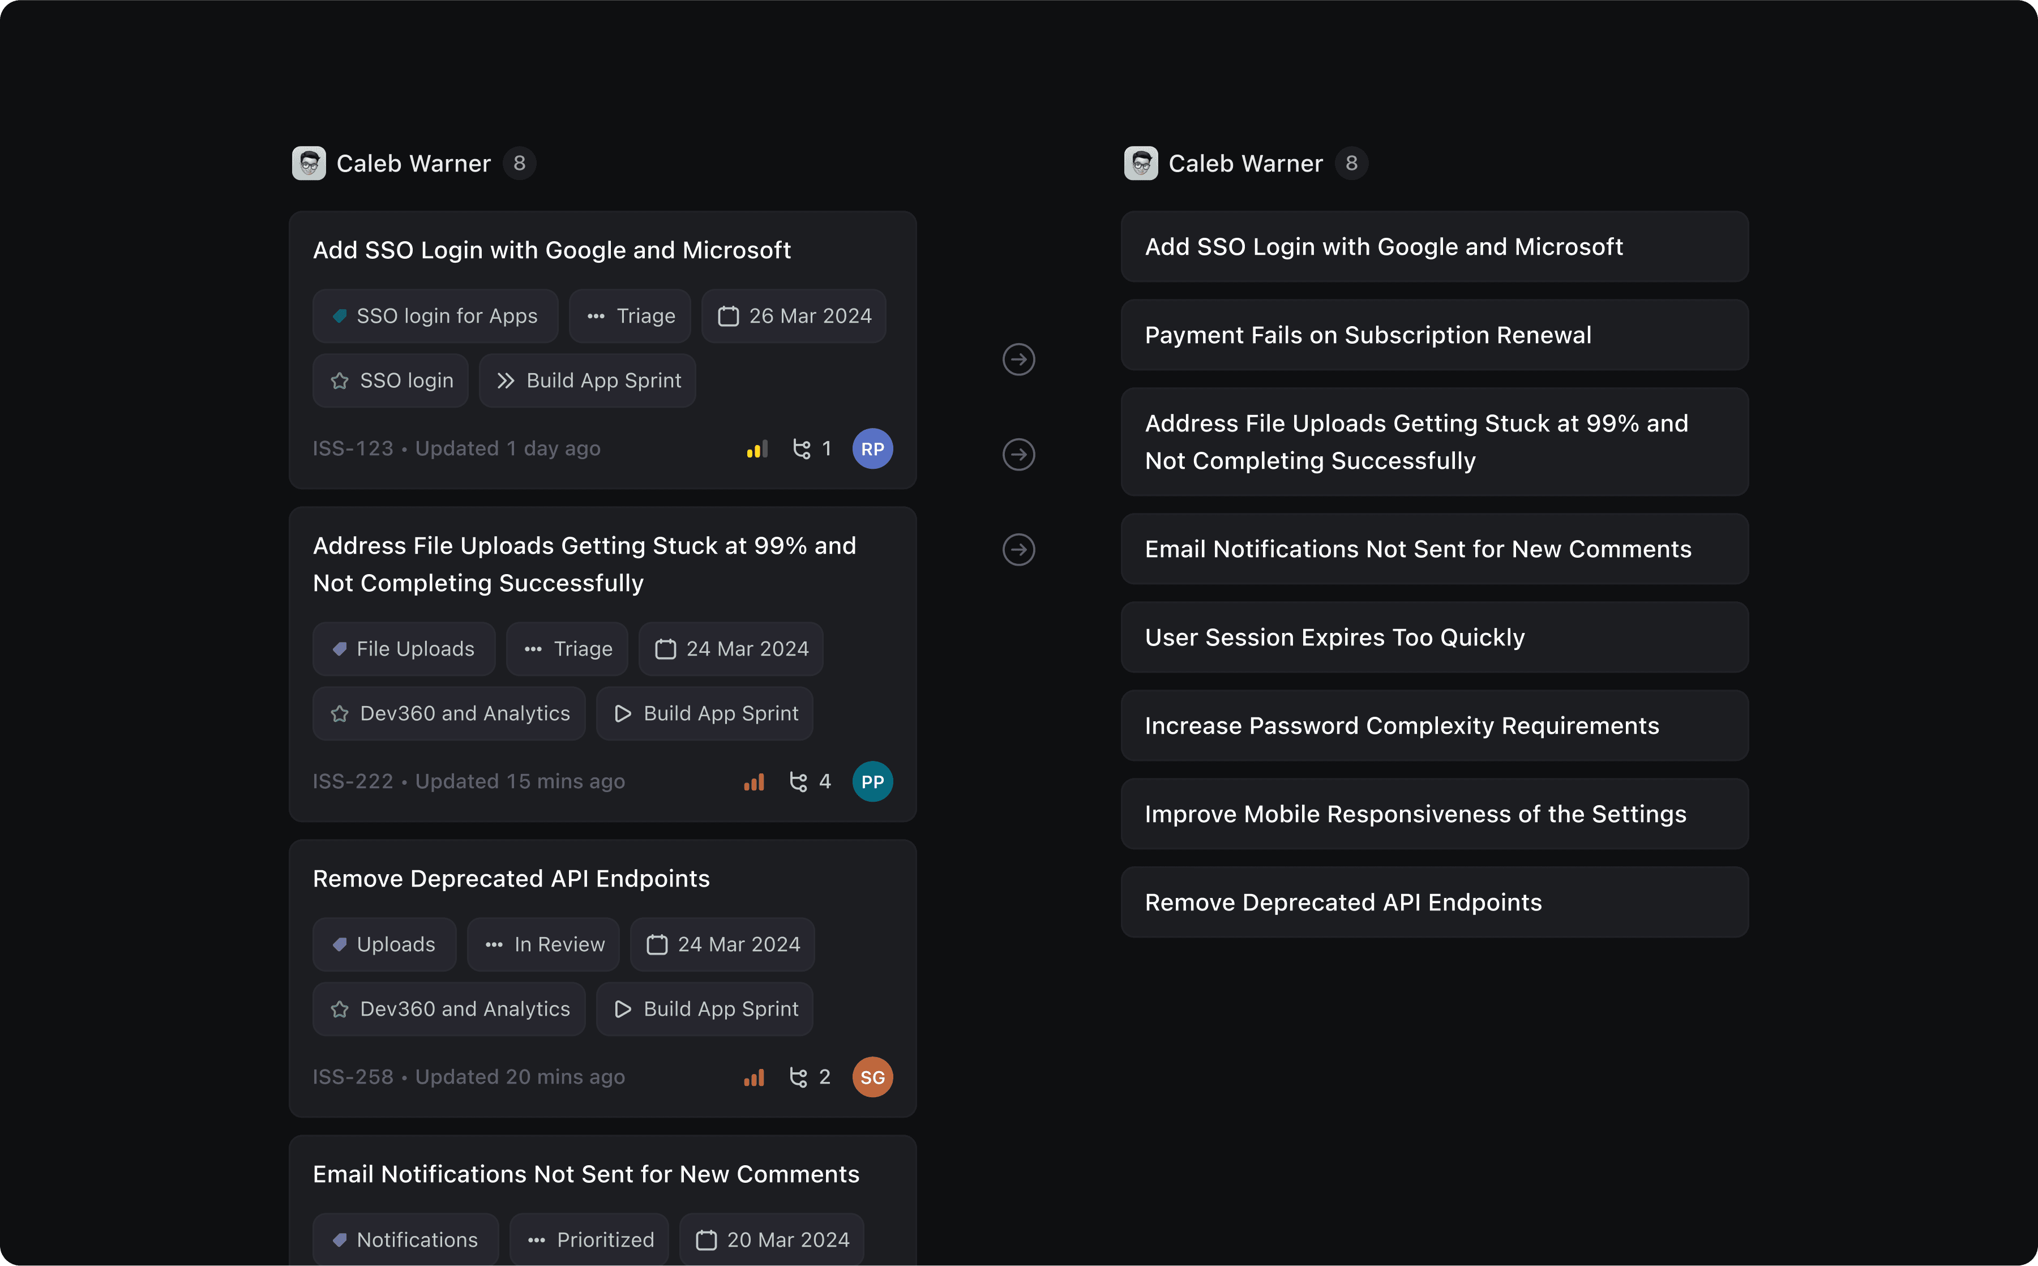Click the bottom circled arrow icon
The image size is (2038, 1266).
pyautogui.click(x=1018, y=549)
